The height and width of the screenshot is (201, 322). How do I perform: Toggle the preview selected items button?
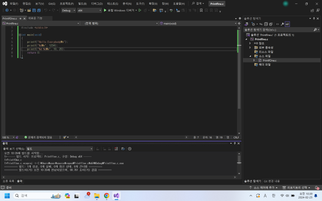pyautogui.click(x=287, y=24)
